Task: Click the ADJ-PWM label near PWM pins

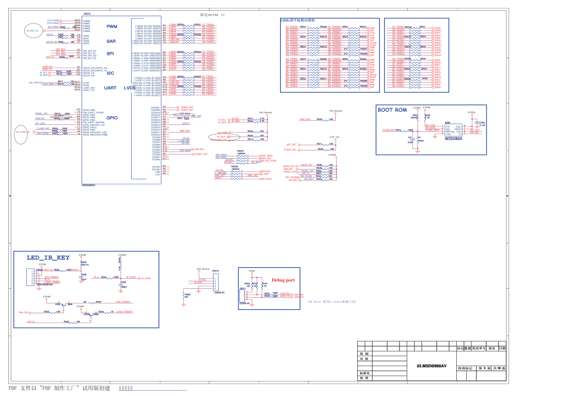Action: [x=53, y=27]
